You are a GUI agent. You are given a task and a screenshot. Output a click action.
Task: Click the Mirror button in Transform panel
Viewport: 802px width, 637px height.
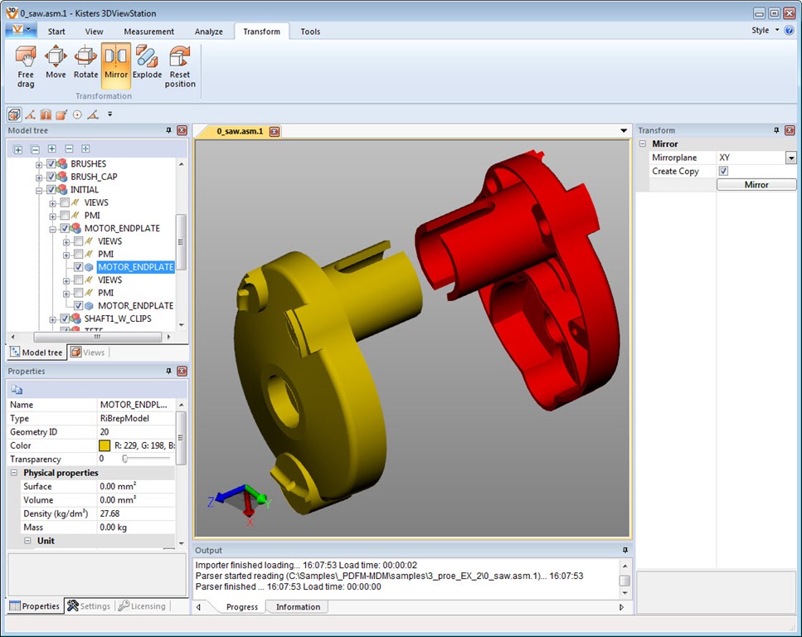tap(756, 185)
